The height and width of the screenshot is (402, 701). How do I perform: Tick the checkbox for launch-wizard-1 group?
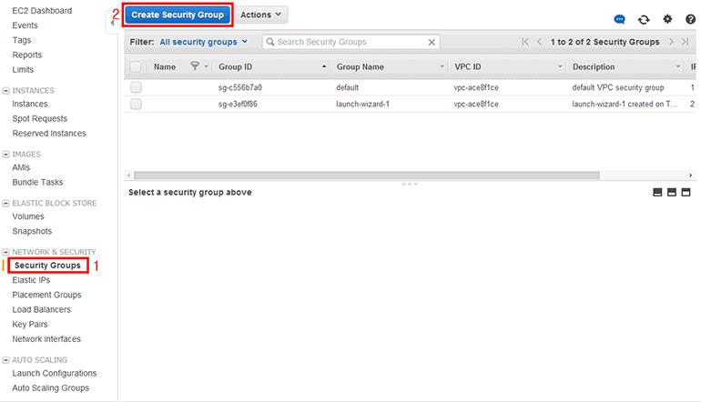136,104
